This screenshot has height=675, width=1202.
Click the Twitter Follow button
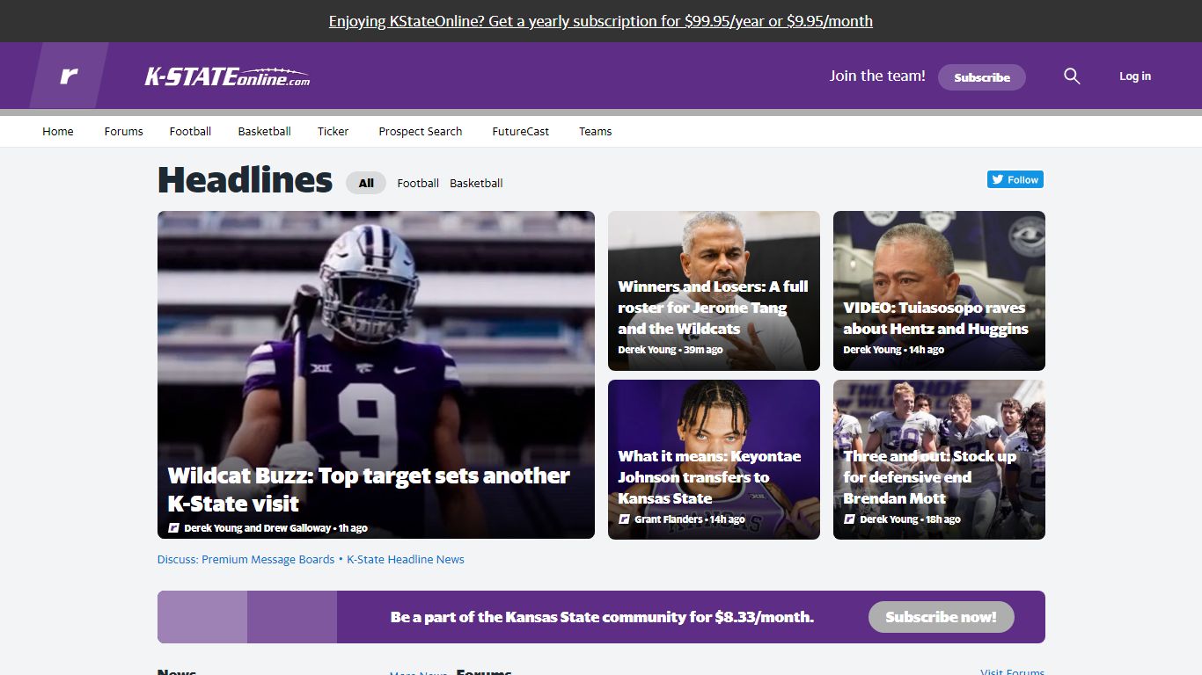click(x=1015, y=179)
